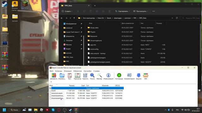The height and width of the screenshot is (113, 202).
Task: Open Комментарий tool in WinRAR
Action: (x=129, y=76)
